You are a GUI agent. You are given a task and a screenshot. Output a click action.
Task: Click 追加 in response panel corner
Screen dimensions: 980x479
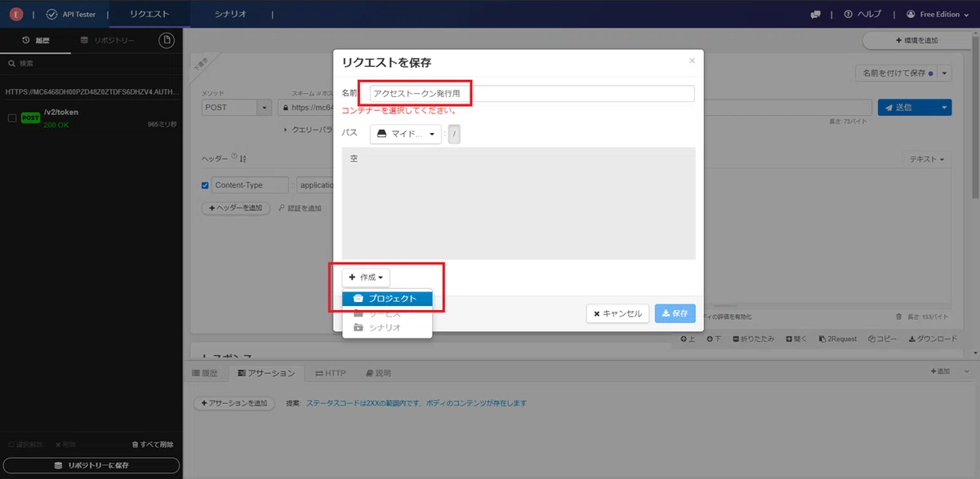tap(942, 371)
